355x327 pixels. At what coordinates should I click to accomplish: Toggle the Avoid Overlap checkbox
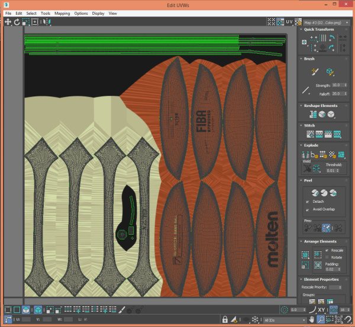click(307, 209)
